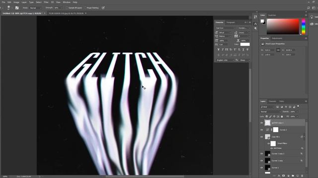
Task: Click the Faux Bold icon
Action: point(219,49)
